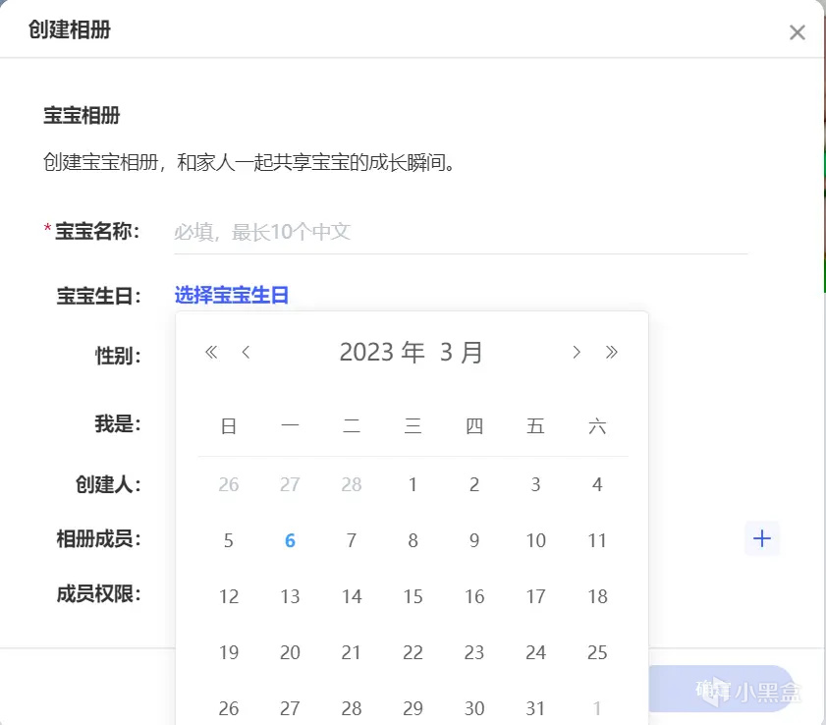Screen dimensions: 826x725
Task: Select March 20 in the calendar
Action: point(290,653)
